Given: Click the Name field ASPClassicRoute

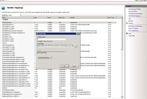Looking at the screenshot, I should tap(51, 53).
